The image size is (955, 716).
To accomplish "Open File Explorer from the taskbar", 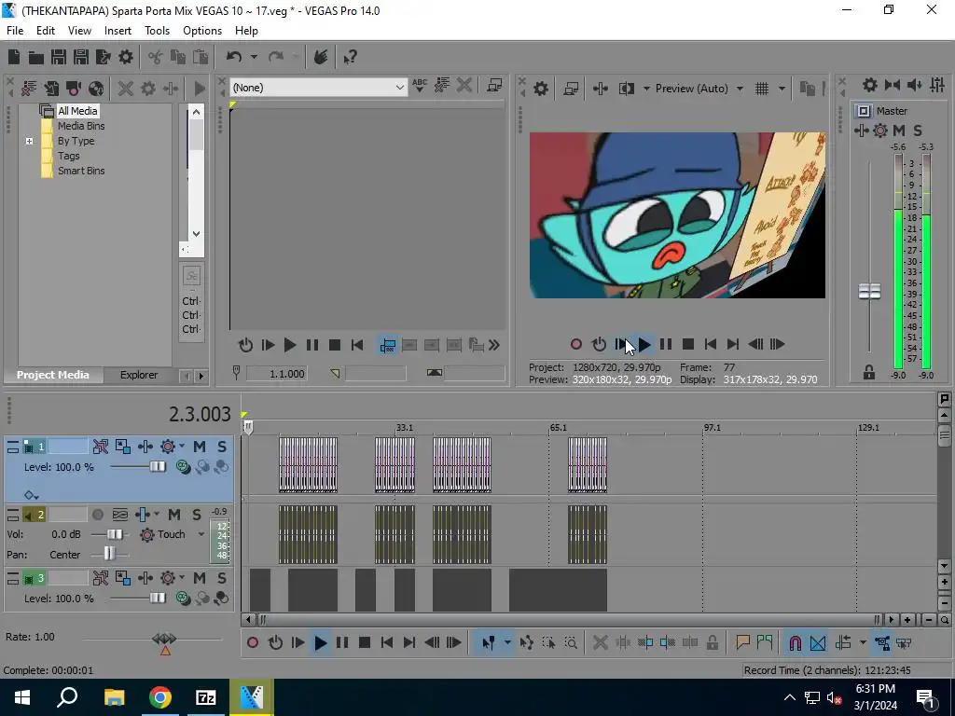I will 114,697.
